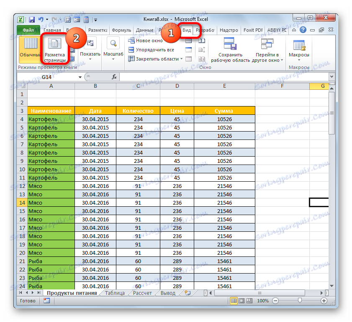Switch to the Формулы formulas tab

[121, 30]
